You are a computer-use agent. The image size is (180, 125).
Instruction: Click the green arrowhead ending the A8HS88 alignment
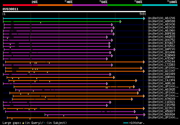(121, 21)
